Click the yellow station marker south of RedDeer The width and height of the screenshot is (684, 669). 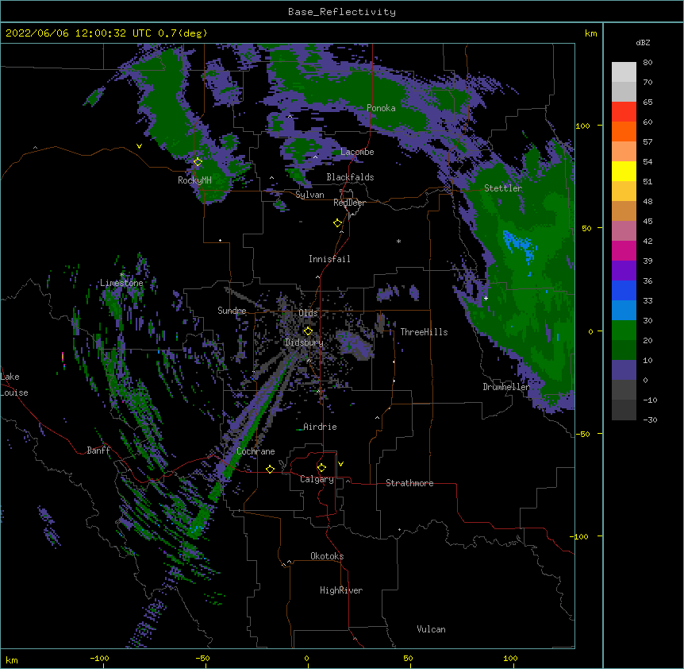pyautogui.click(x=337, y=223)
